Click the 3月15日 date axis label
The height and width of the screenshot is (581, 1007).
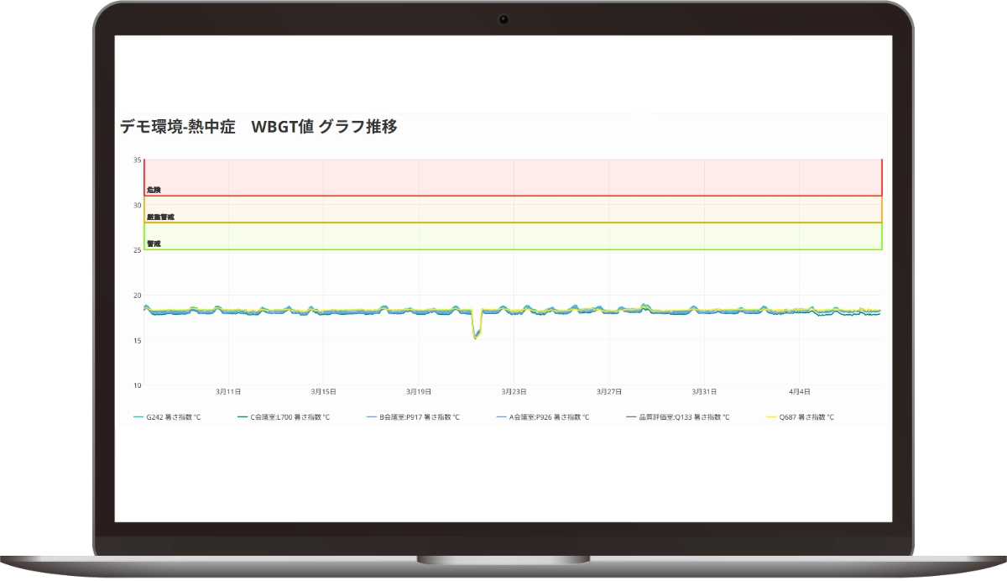click(x=323, y=391)
